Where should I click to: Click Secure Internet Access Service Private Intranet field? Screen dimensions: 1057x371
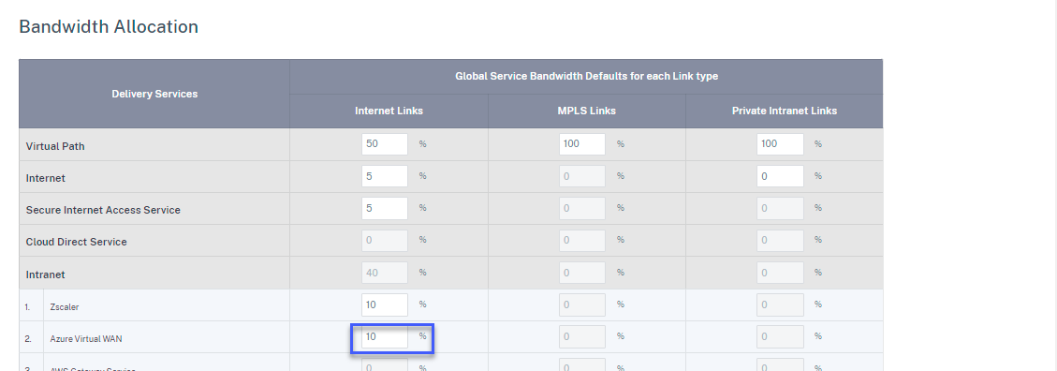click(780, 208)
